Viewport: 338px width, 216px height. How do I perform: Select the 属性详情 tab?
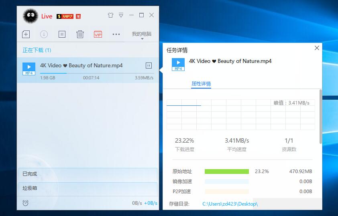201,84
